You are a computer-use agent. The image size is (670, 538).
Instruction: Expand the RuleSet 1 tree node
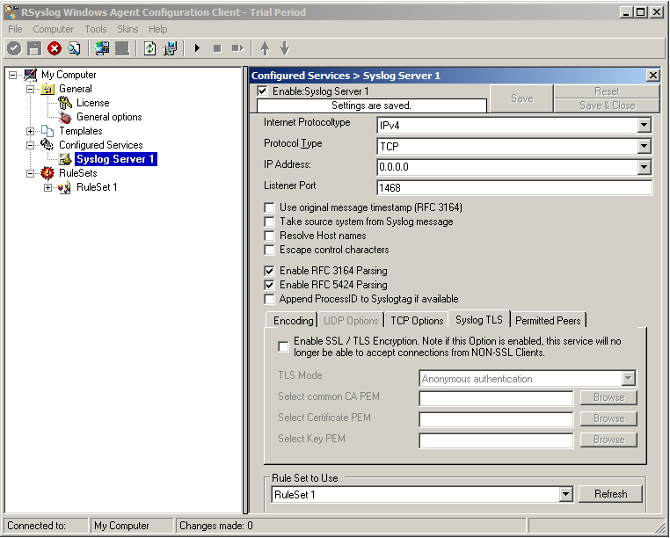47,187
